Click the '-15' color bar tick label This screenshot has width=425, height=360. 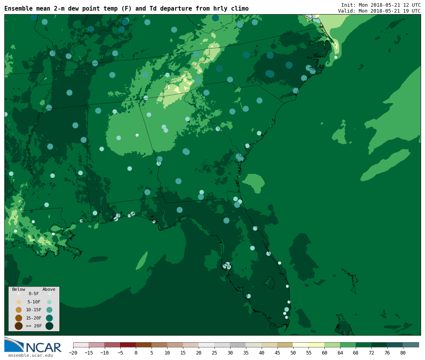89,353
